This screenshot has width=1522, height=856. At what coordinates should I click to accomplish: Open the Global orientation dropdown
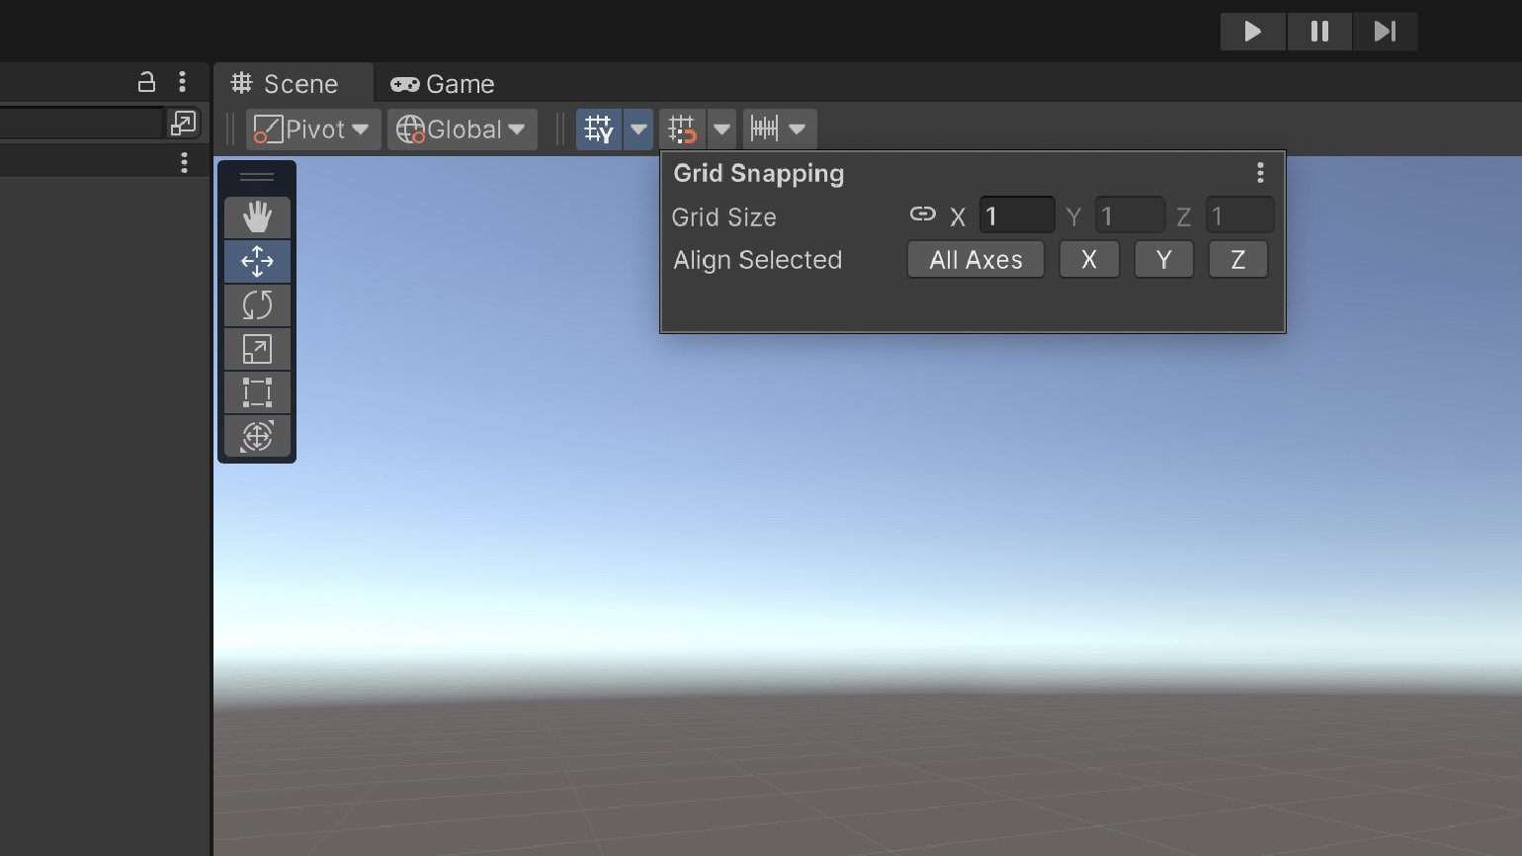[462, 129]
